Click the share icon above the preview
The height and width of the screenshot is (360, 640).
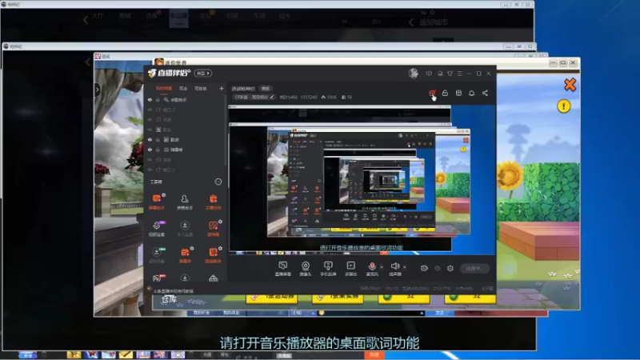(x=485, y=93)
